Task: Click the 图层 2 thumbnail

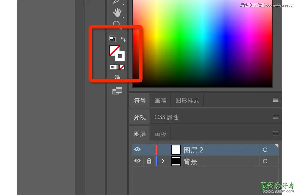Action: pyautogui.click(x=176, y=150)
